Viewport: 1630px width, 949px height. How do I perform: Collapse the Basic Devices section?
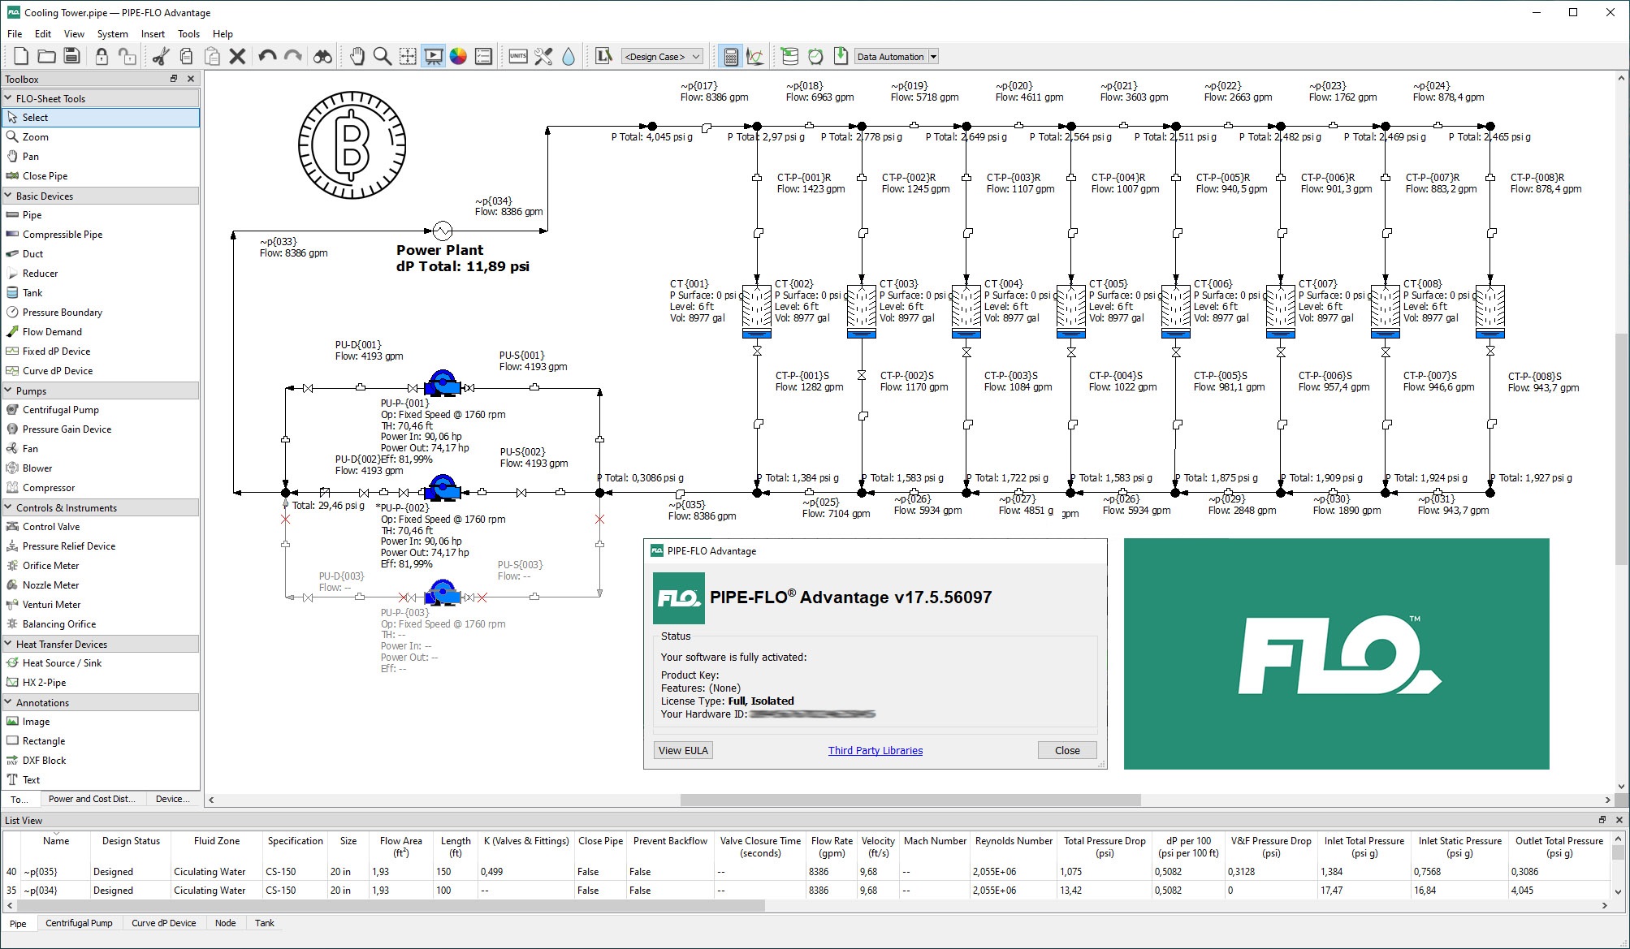coord(8,196)
